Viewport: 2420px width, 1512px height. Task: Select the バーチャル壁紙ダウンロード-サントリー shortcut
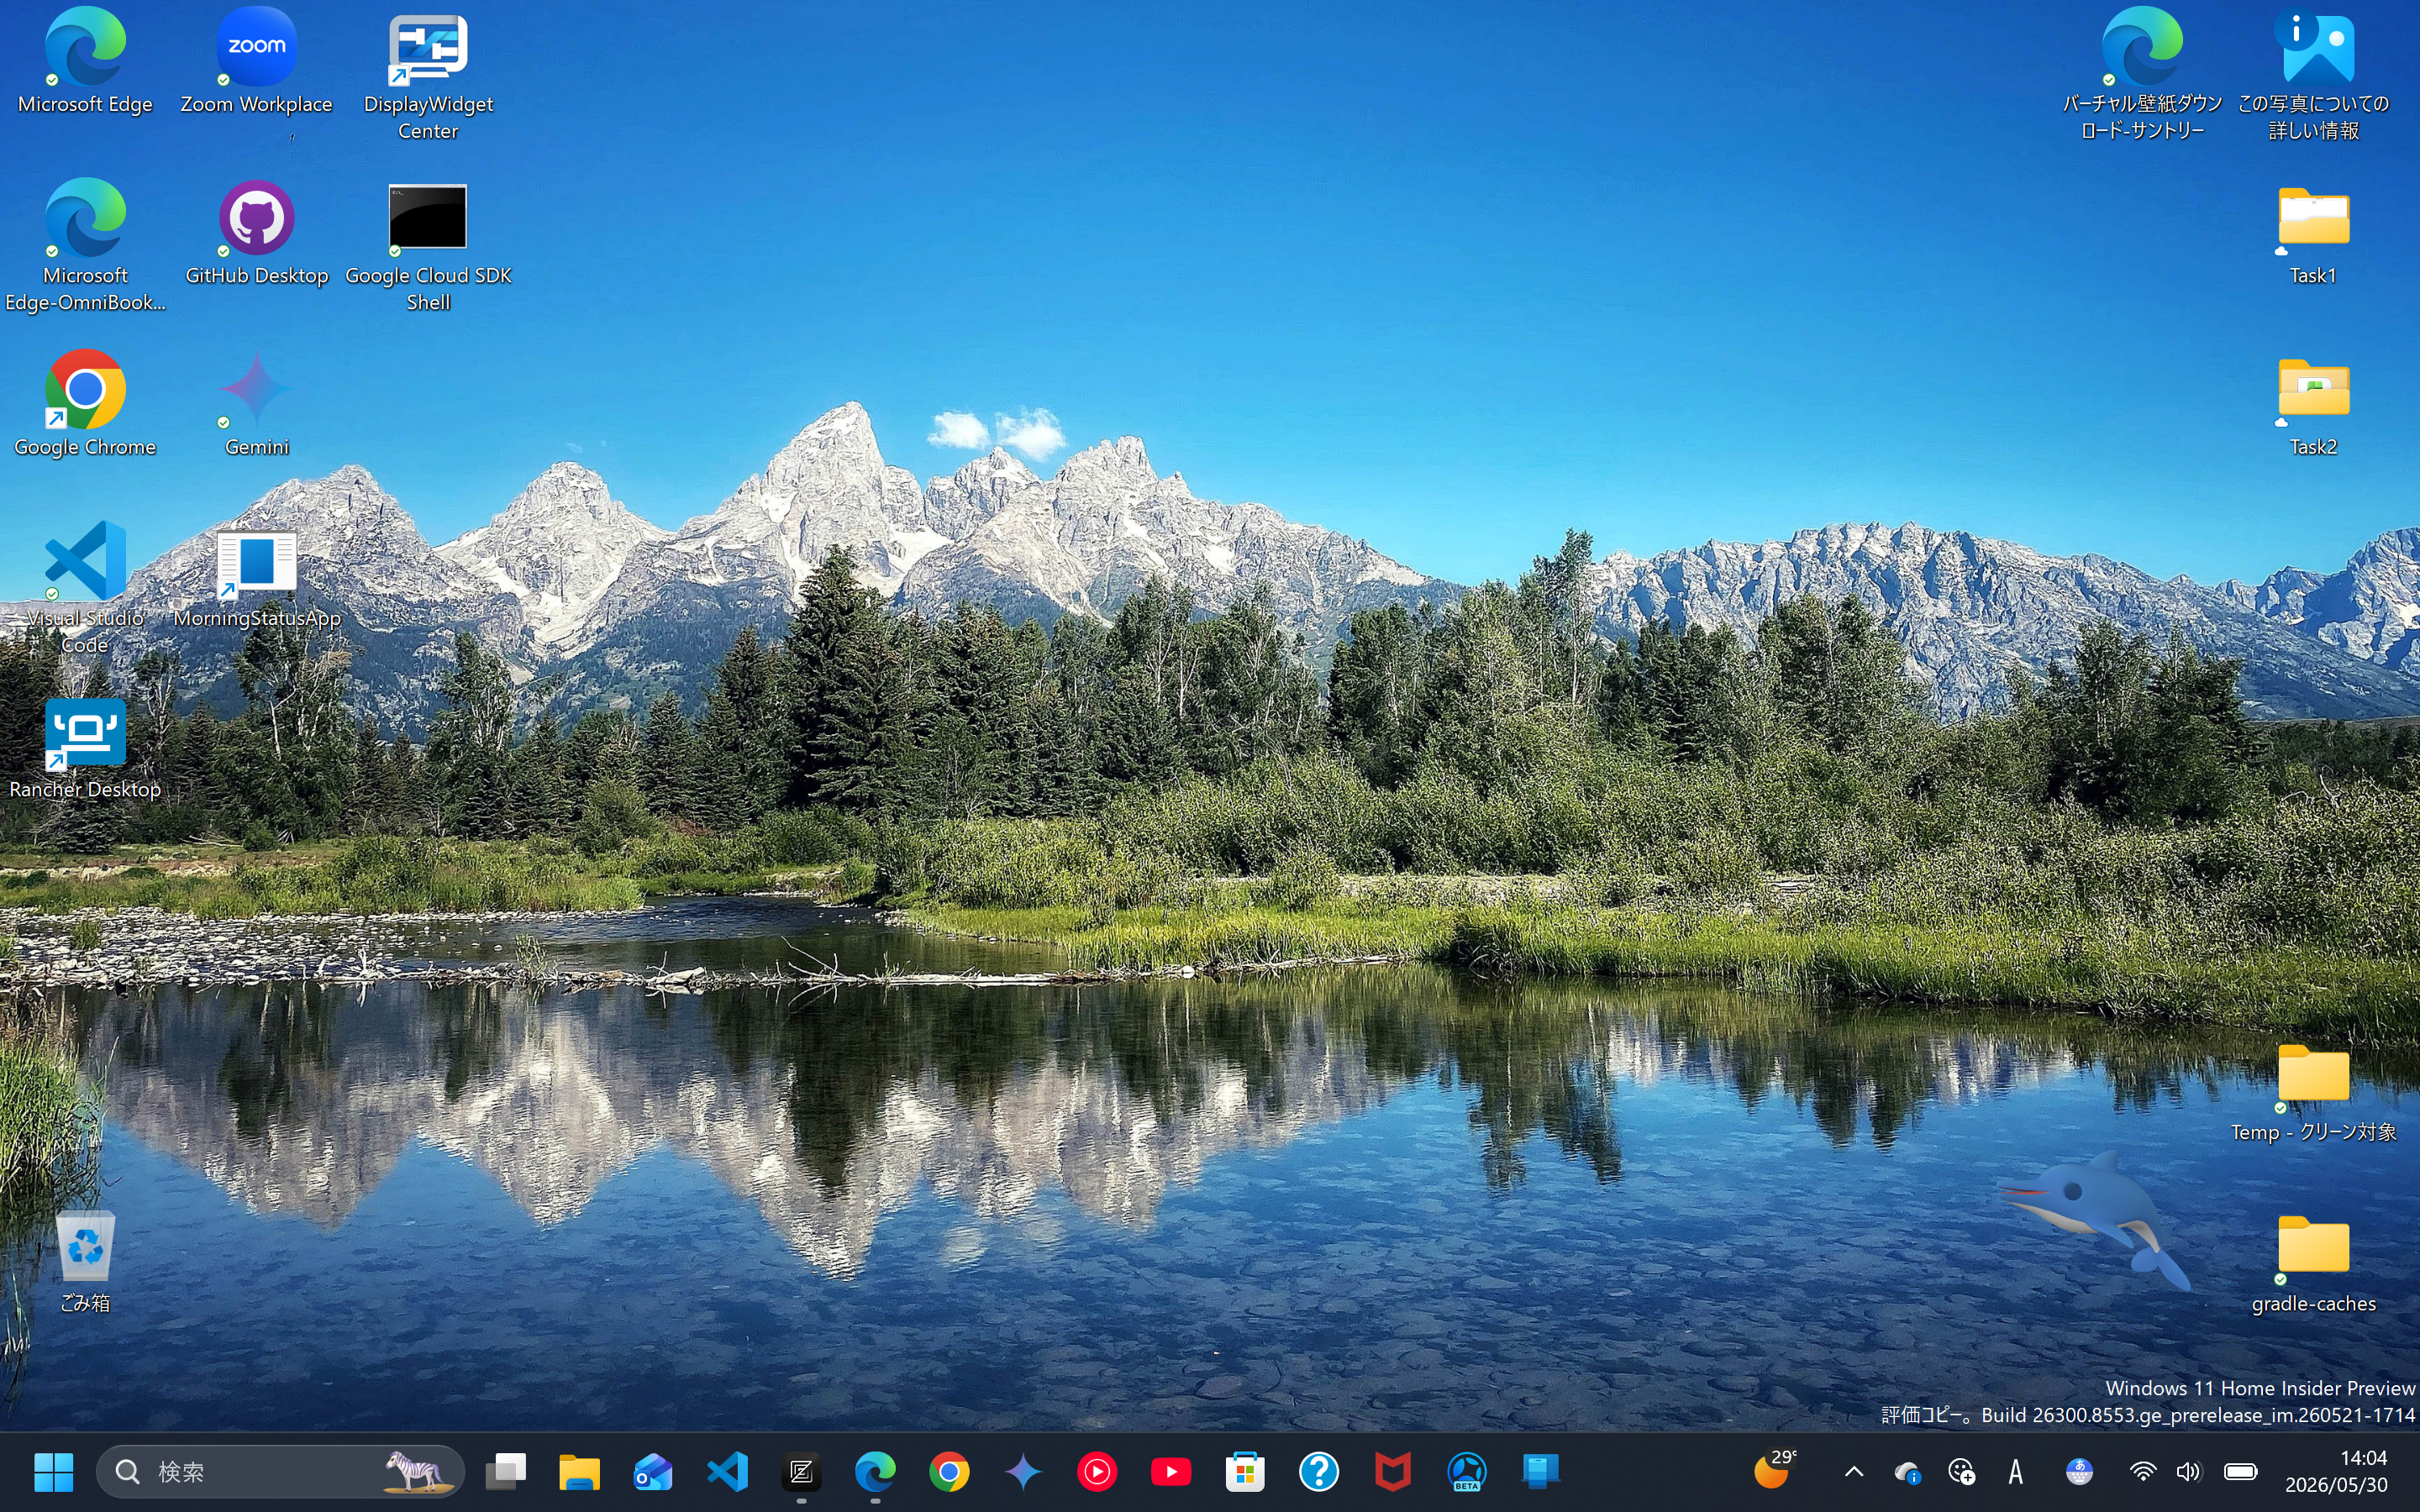point(2142,74)
